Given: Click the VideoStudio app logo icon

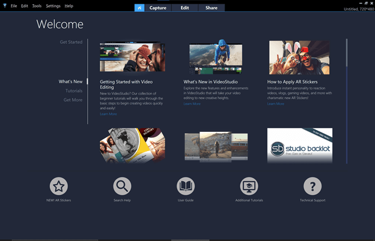Looking at the screenshot, I should point(5,6).
